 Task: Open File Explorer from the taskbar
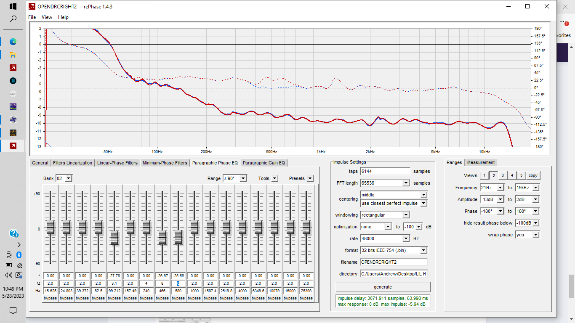tap(13, 55)
